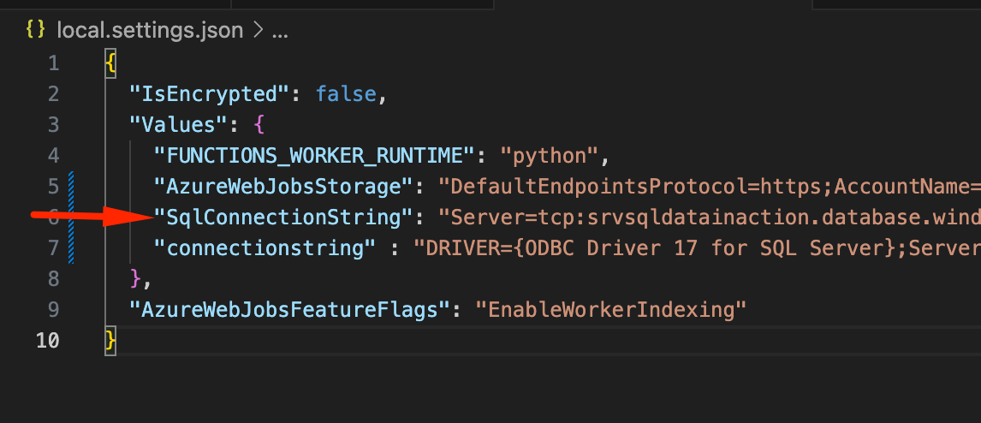Click line number 5 in the gutter
Image resolution: width=981 pixels, height=423 pixels.
[53, 187]
